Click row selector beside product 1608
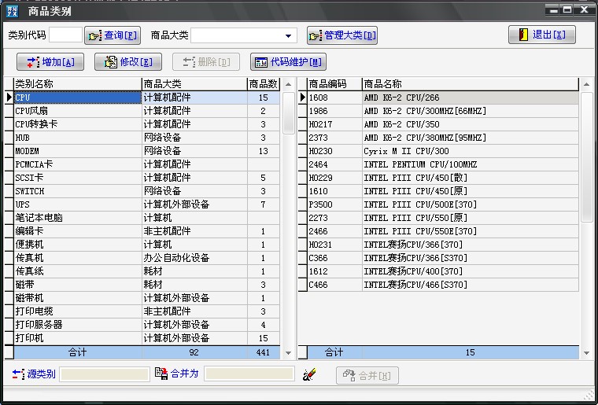Image resolution: width=598 pixels, height=405 pixels. coord(302,98)
